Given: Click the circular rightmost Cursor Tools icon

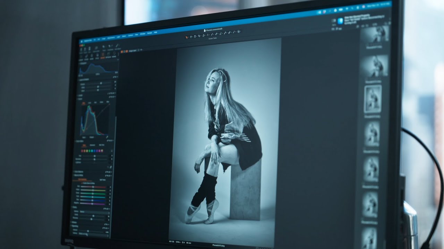Looking at the screenshot, I should [x=238, y=31].
